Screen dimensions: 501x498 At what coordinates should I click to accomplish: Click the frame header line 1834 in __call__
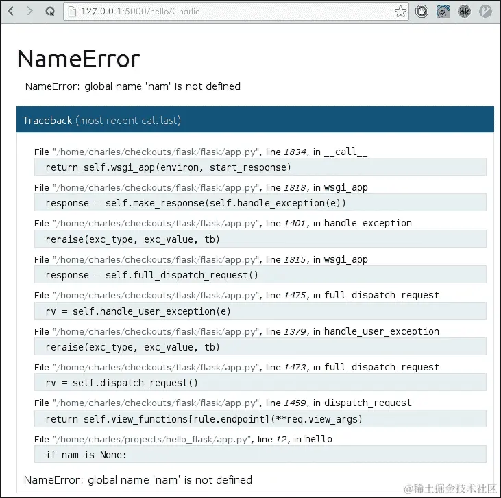pos(201,152)
